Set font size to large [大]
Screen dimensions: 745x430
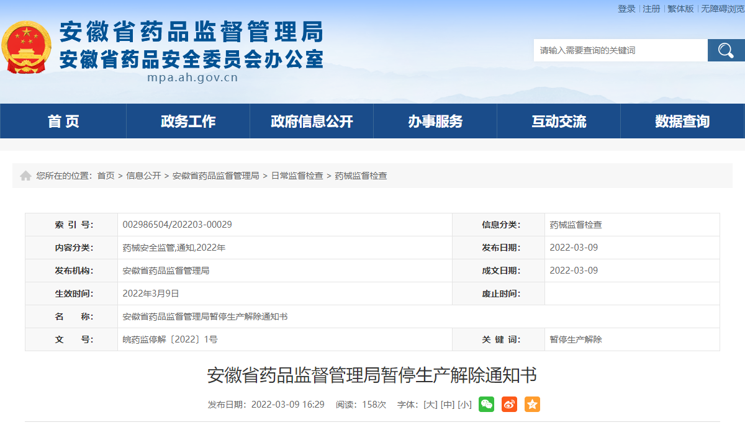(x=430, y=405)
